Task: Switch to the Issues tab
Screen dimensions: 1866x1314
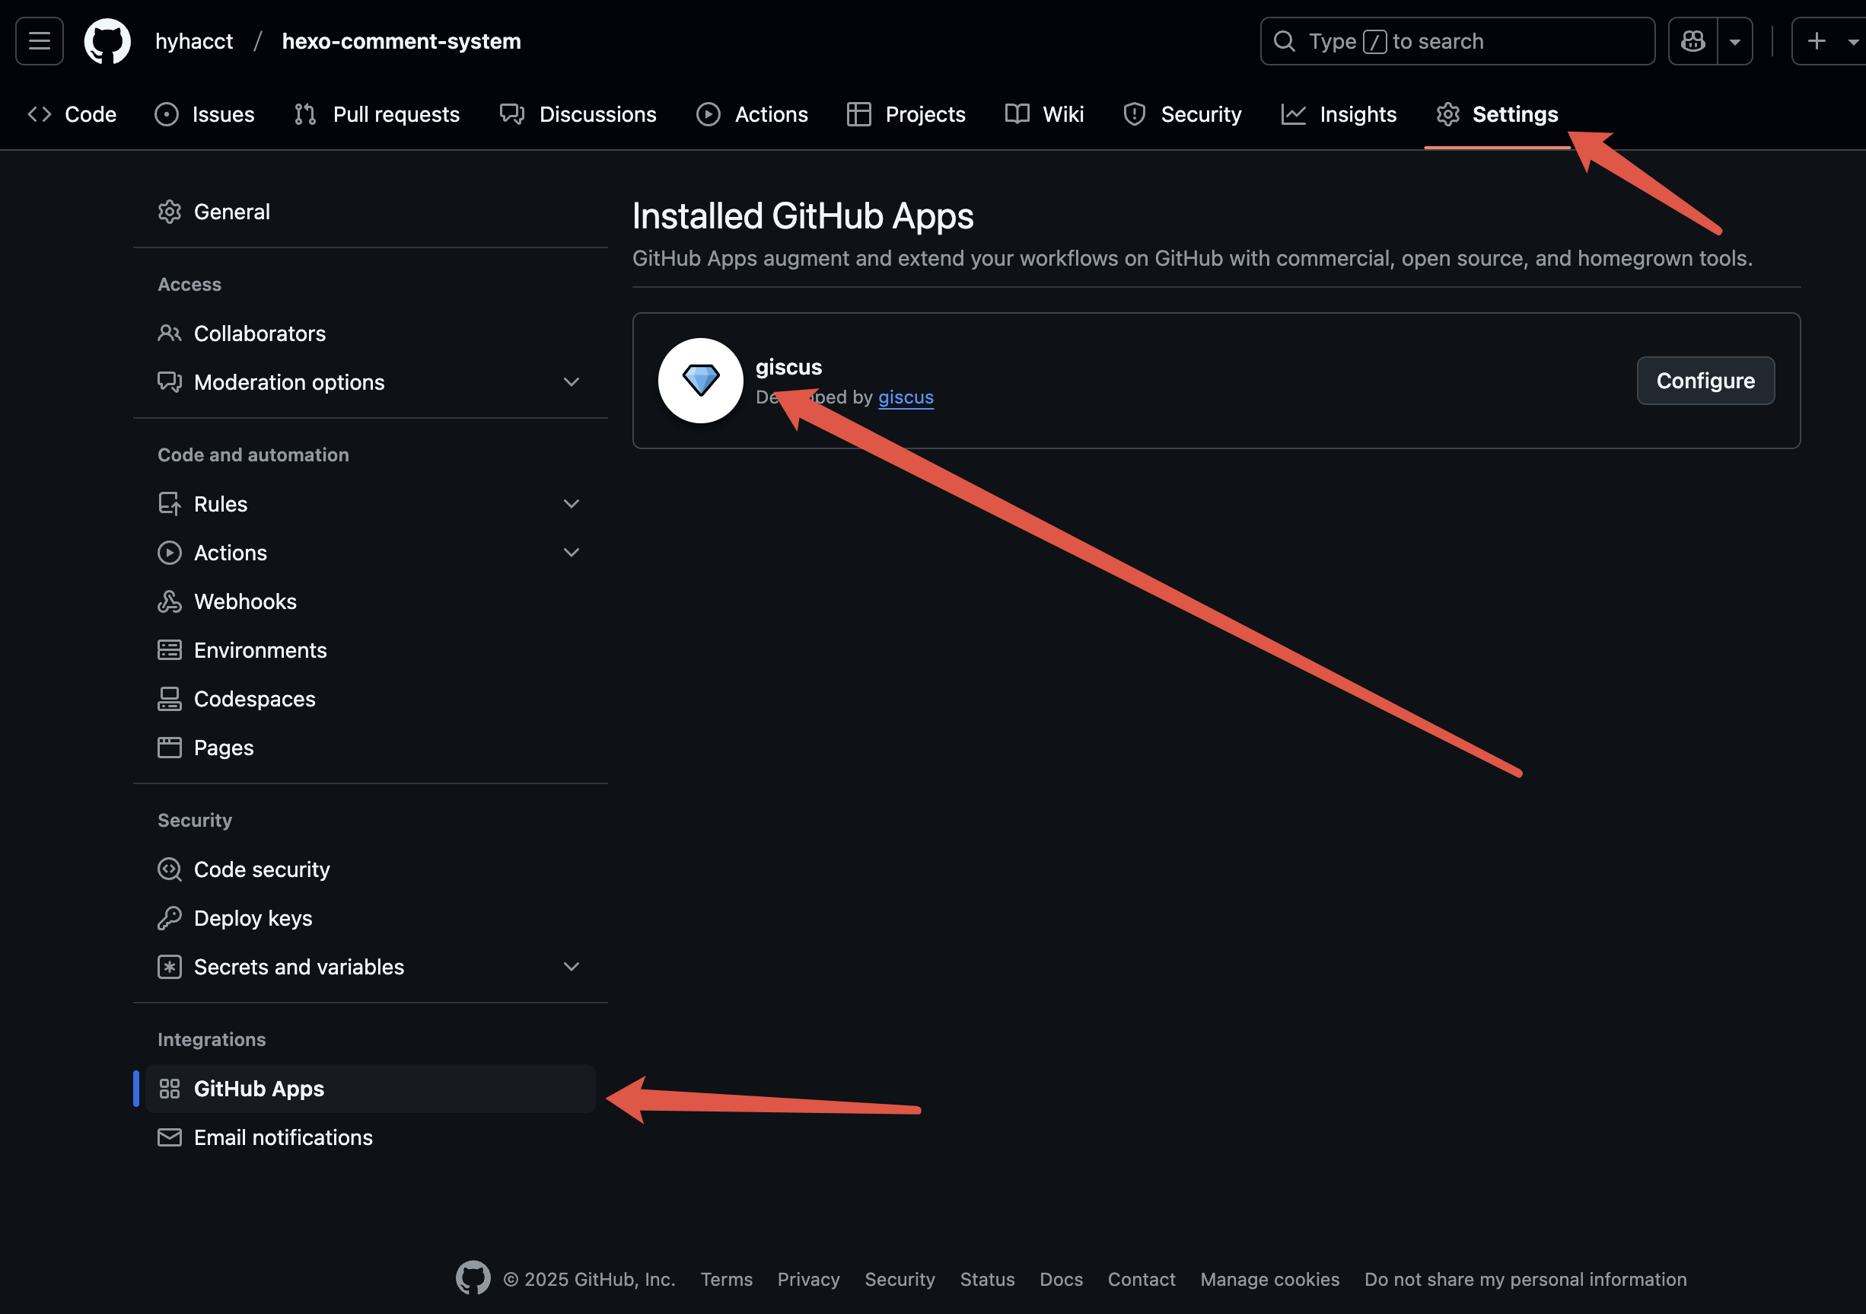Action: click(205, 114)
